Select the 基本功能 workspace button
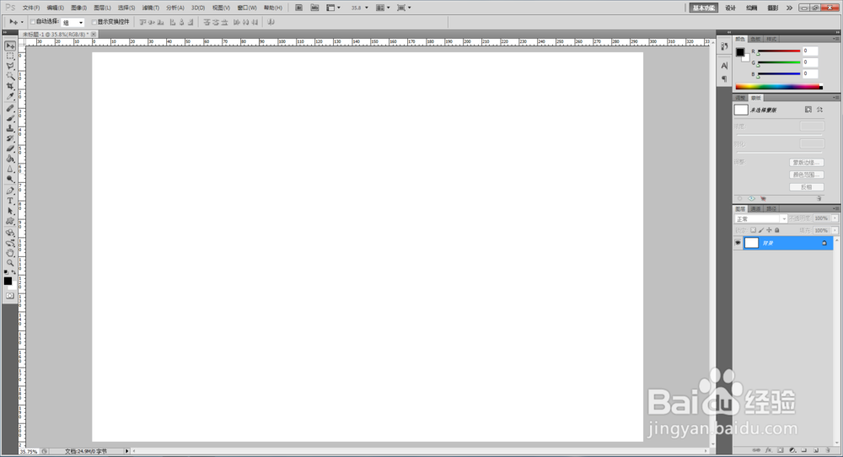This screenshot has height=457, width=843. [x=704, y=8]
